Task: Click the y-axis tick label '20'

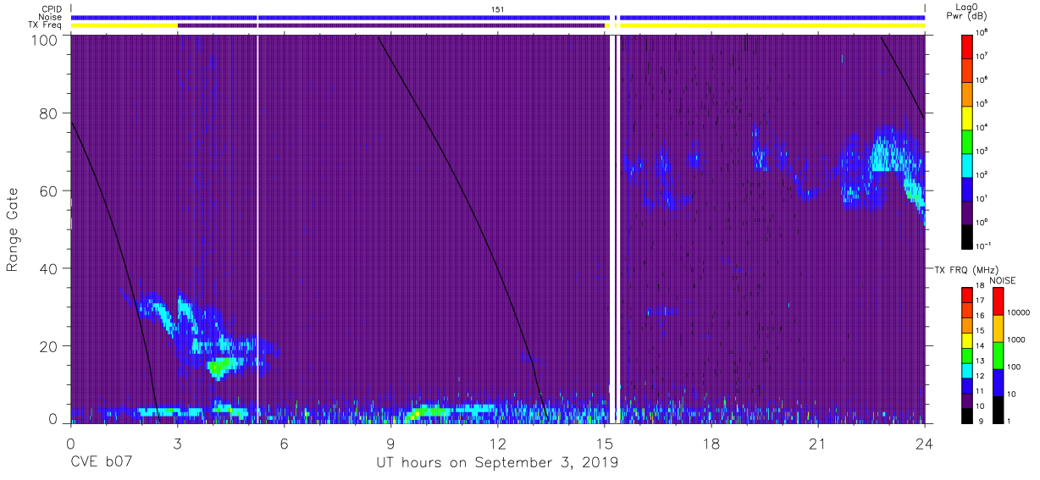Action: point(51,346)
